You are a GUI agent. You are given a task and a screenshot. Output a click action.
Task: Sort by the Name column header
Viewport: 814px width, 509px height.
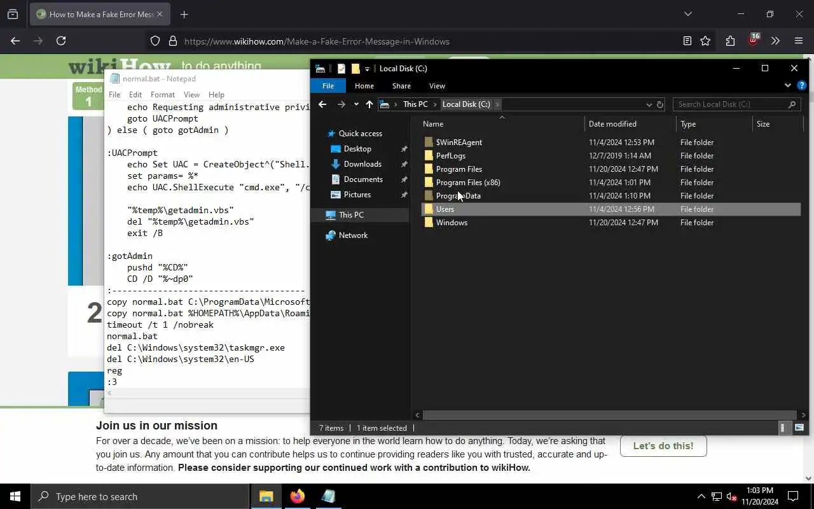tap(433, 124)
